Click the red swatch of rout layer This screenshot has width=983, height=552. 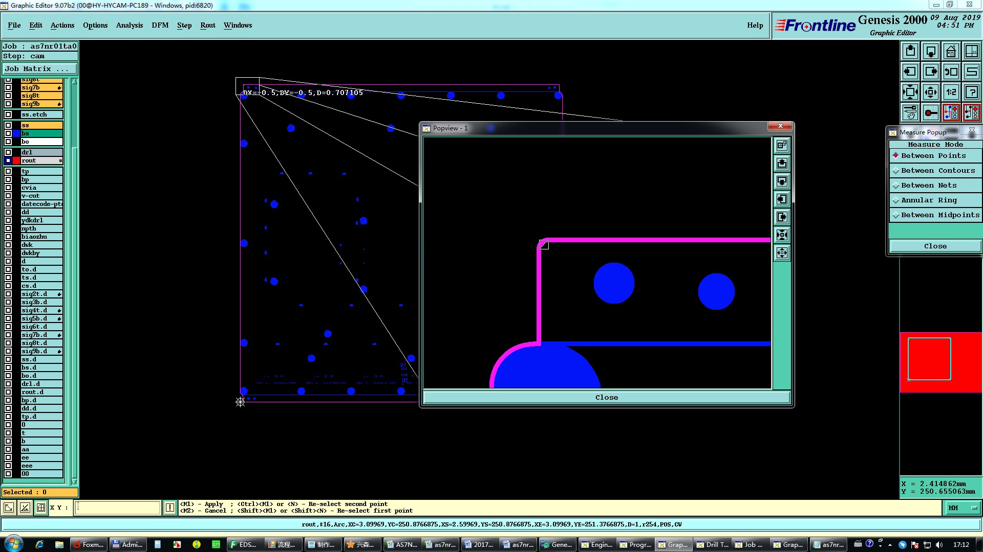coord(16,160)
